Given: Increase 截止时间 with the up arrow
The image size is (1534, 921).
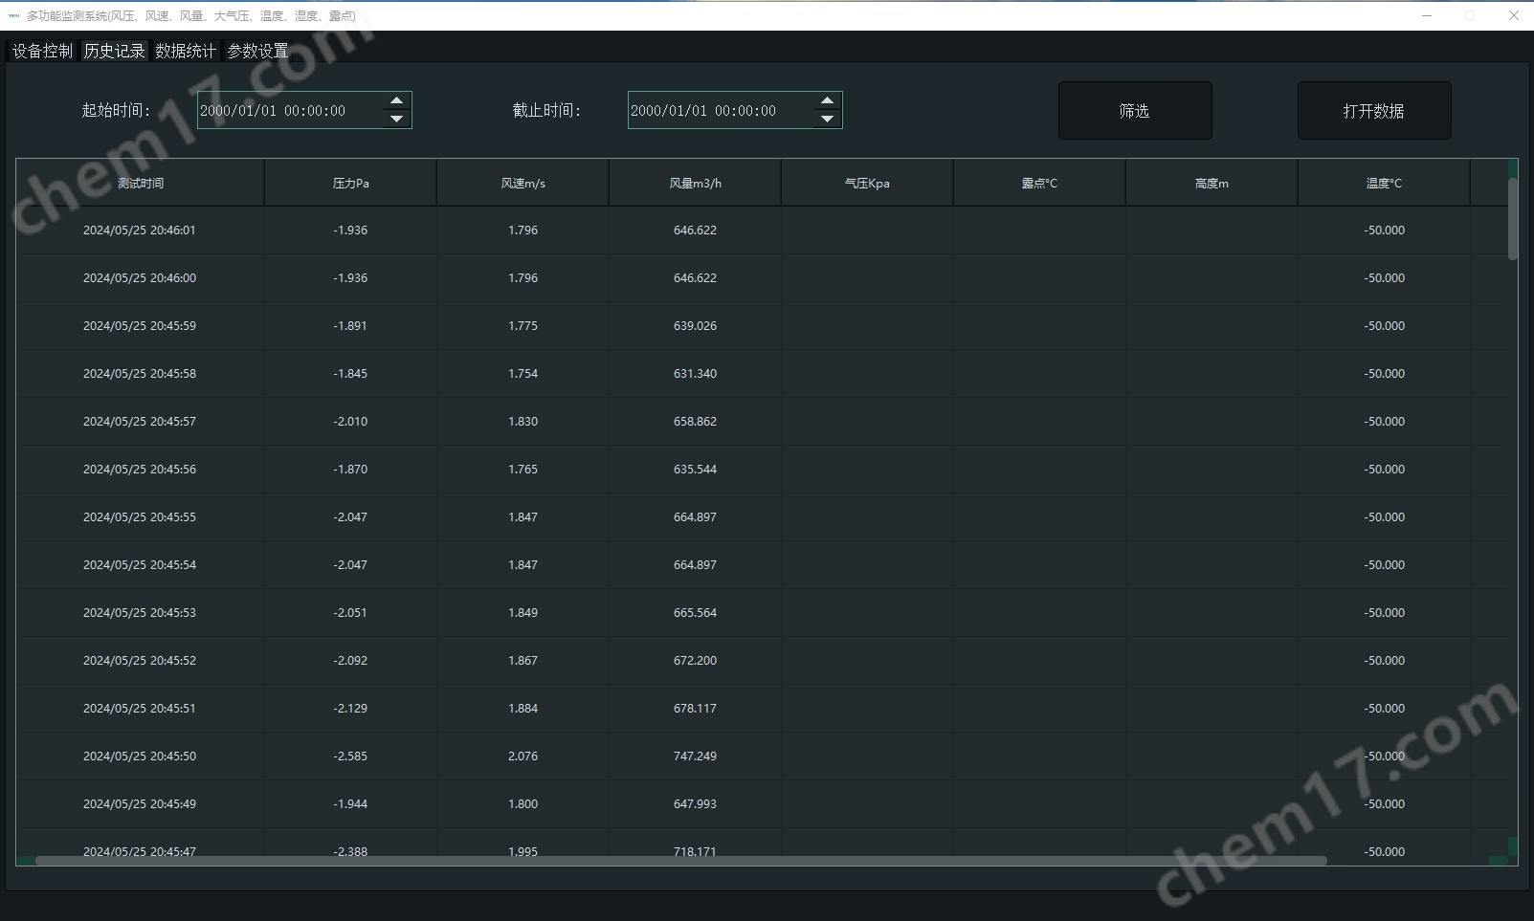Looking at the screenshot, I should (x=827, y=101).
